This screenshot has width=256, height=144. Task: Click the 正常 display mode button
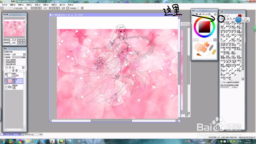[63, 8]
